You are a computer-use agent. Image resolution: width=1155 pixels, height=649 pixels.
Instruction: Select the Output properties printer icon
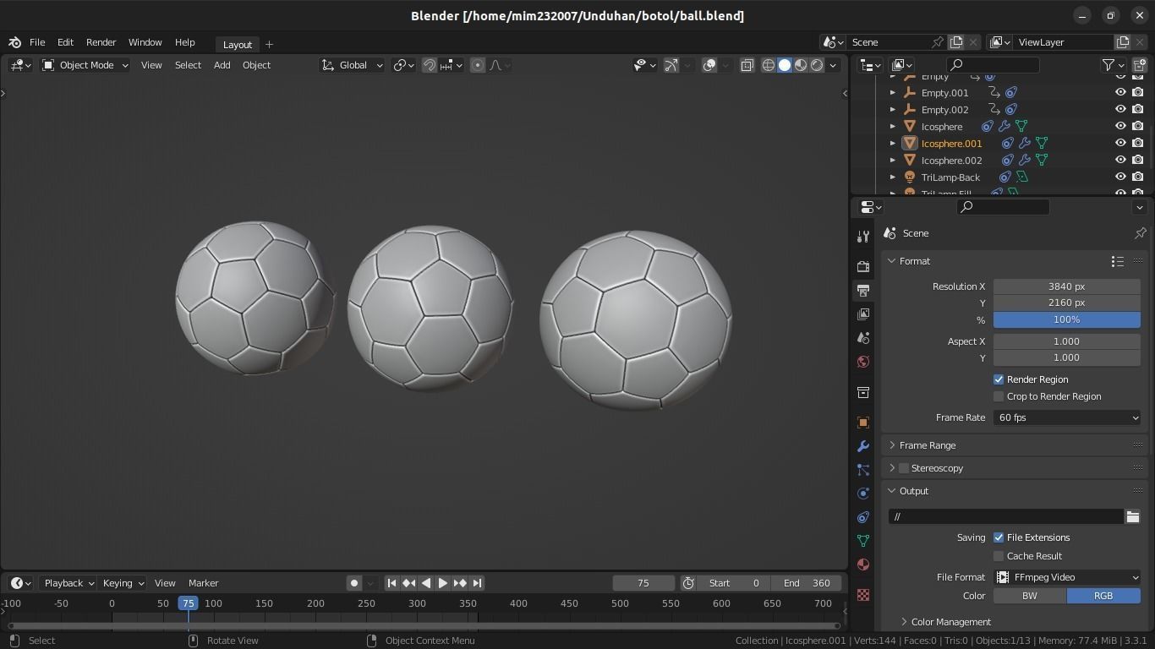tap(863, 290)
